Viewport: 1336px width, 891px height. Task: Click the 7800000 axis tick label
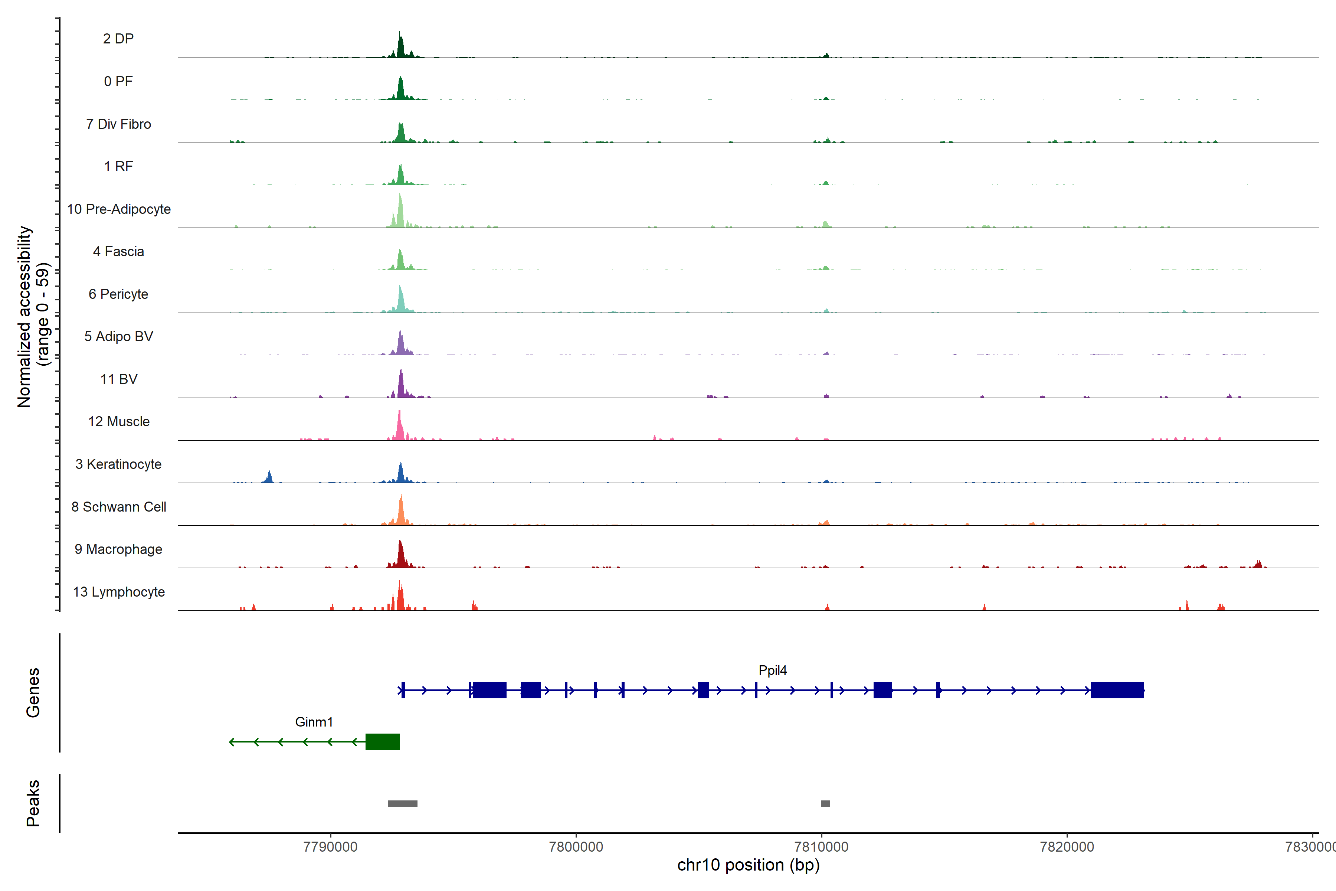click(x=576, y=847)
